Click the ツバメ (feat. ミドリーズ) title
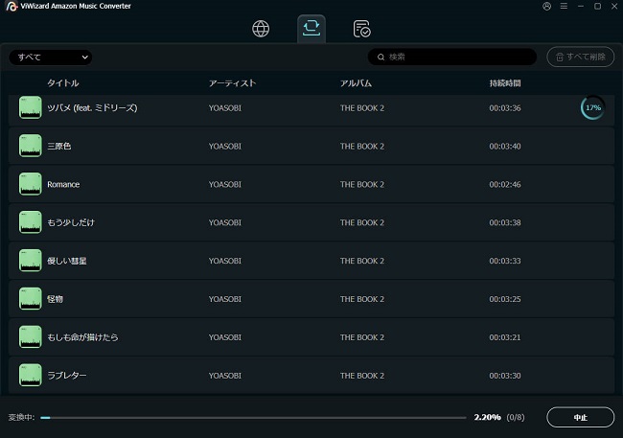This screenshot has width=623, height=438. click(92, 107)
